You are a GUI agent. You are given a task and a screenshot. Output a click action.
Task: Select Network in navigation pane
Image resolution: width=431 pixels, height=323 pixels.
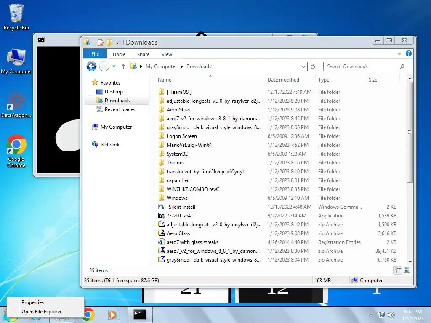(110, 145)
